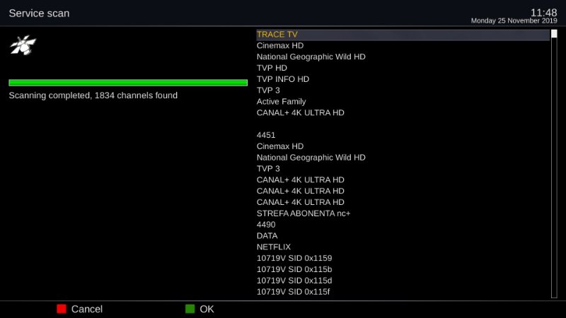Pick the 4451 service entry
Image resolution: width=566 pixels, height=318 pixels.
pos(266,135)
